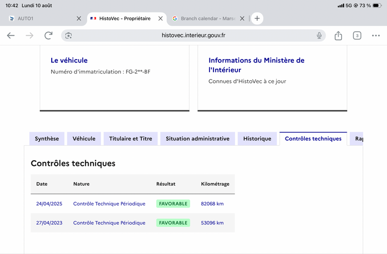This screenshot has height=254, width=387.
Task: Close the AUTO1 tab
Action: point(79,18)
